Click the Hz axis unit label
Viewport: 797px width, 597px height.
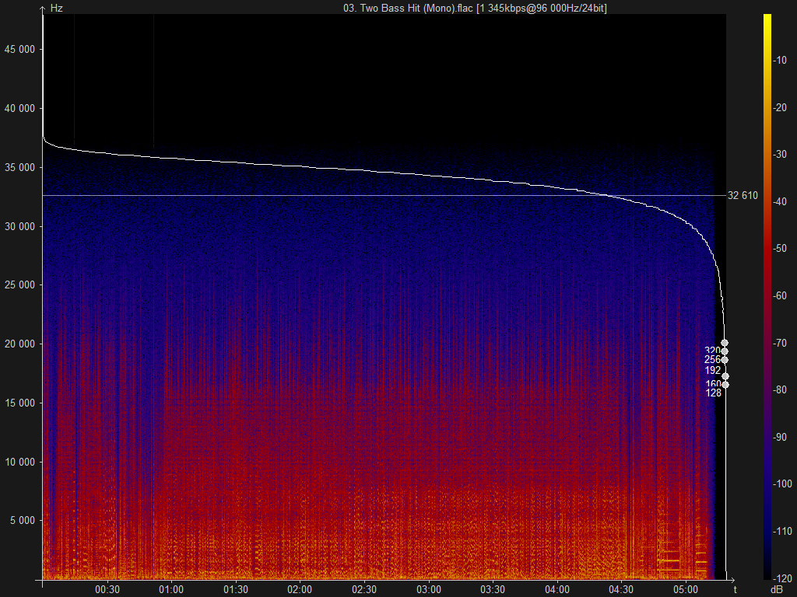[56, 8]
